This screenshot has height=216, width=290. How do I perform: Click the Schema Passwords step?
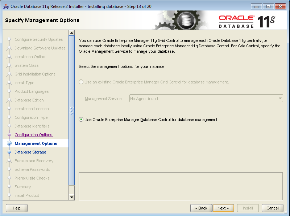[32, 169]
